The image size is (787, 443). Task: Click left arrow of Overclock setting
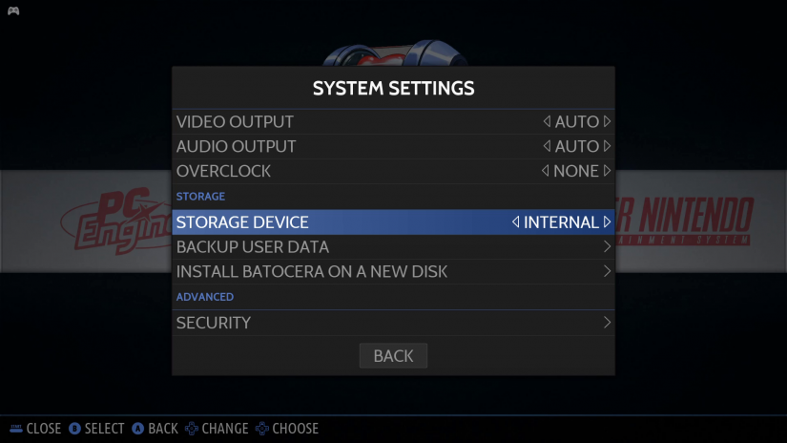coord(546,172)
